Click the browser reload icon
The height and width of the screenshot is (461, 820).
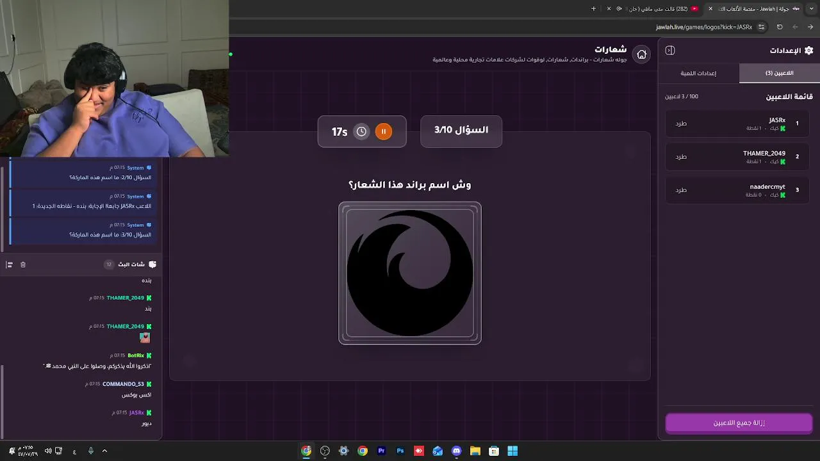(x=780, y=27)
